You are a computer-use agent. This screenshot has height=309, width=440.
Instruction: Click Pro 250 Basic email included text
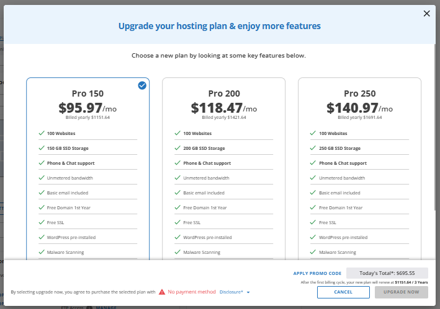pos(339,193)
